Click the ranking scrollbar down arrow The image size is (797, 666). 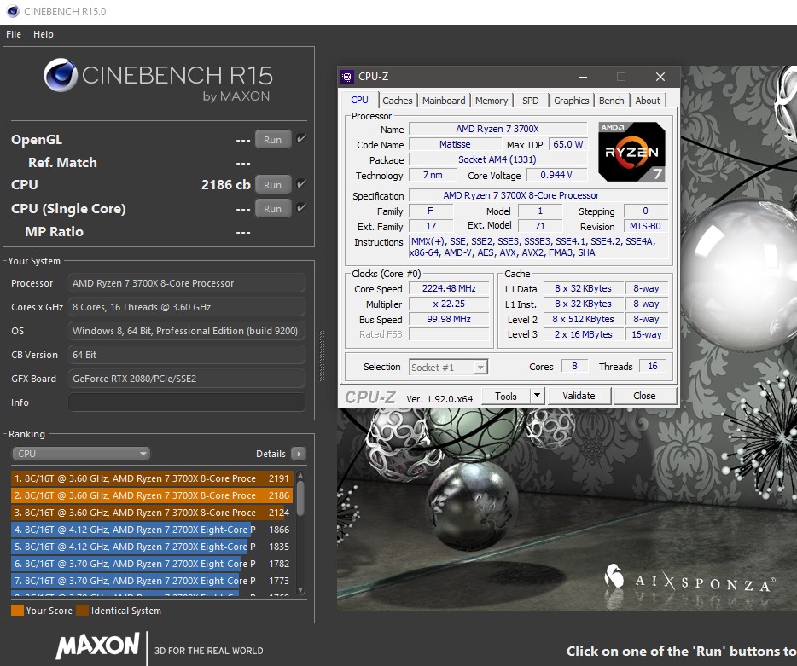tap(300, 590)
